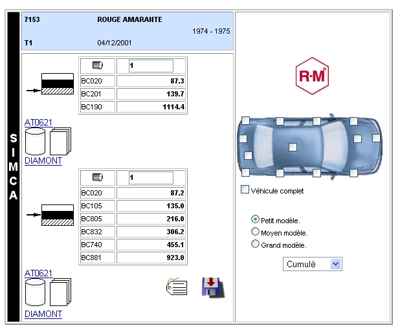
Task: Click the color code 7153
Action: pos(32,19)
